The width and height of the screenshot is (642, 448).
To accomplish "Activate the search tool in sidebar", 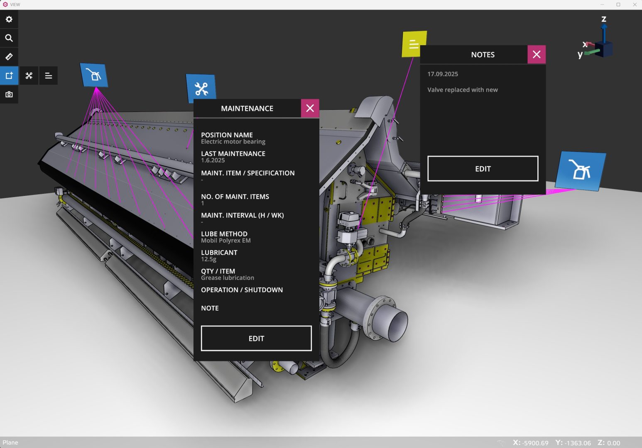I will 9,37.
